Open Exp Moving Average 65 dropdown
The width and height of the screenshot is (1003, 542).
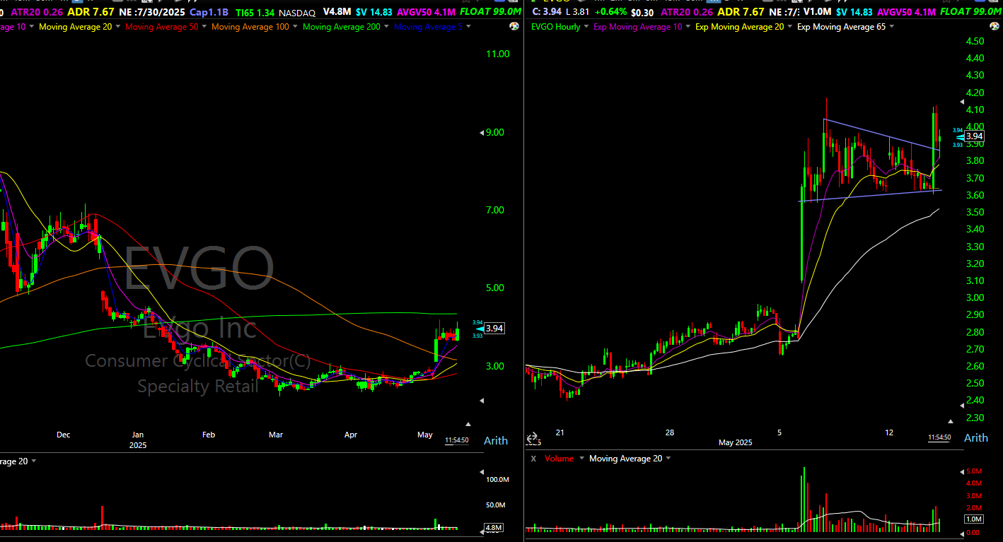coord(891,27)
